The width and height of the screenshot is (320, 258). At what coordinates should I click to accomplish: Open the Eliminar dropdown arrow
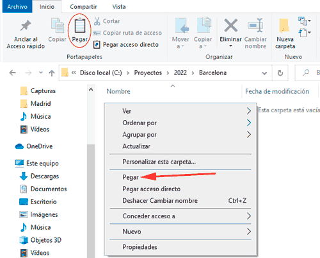point(230,46)
